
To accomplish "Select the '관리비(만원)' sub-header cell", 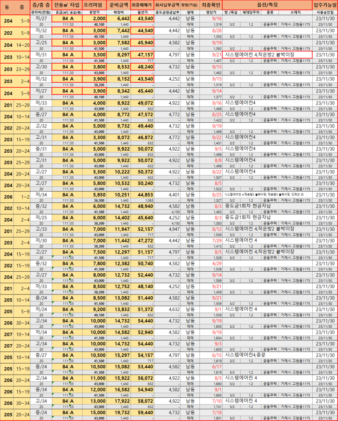I will [x=41, y=12].
